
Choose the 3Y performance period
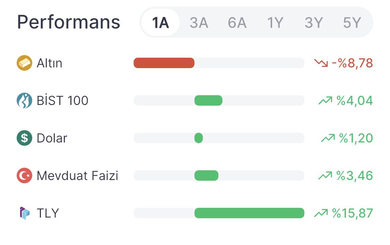pyautogui.click(x=314, y=23)
